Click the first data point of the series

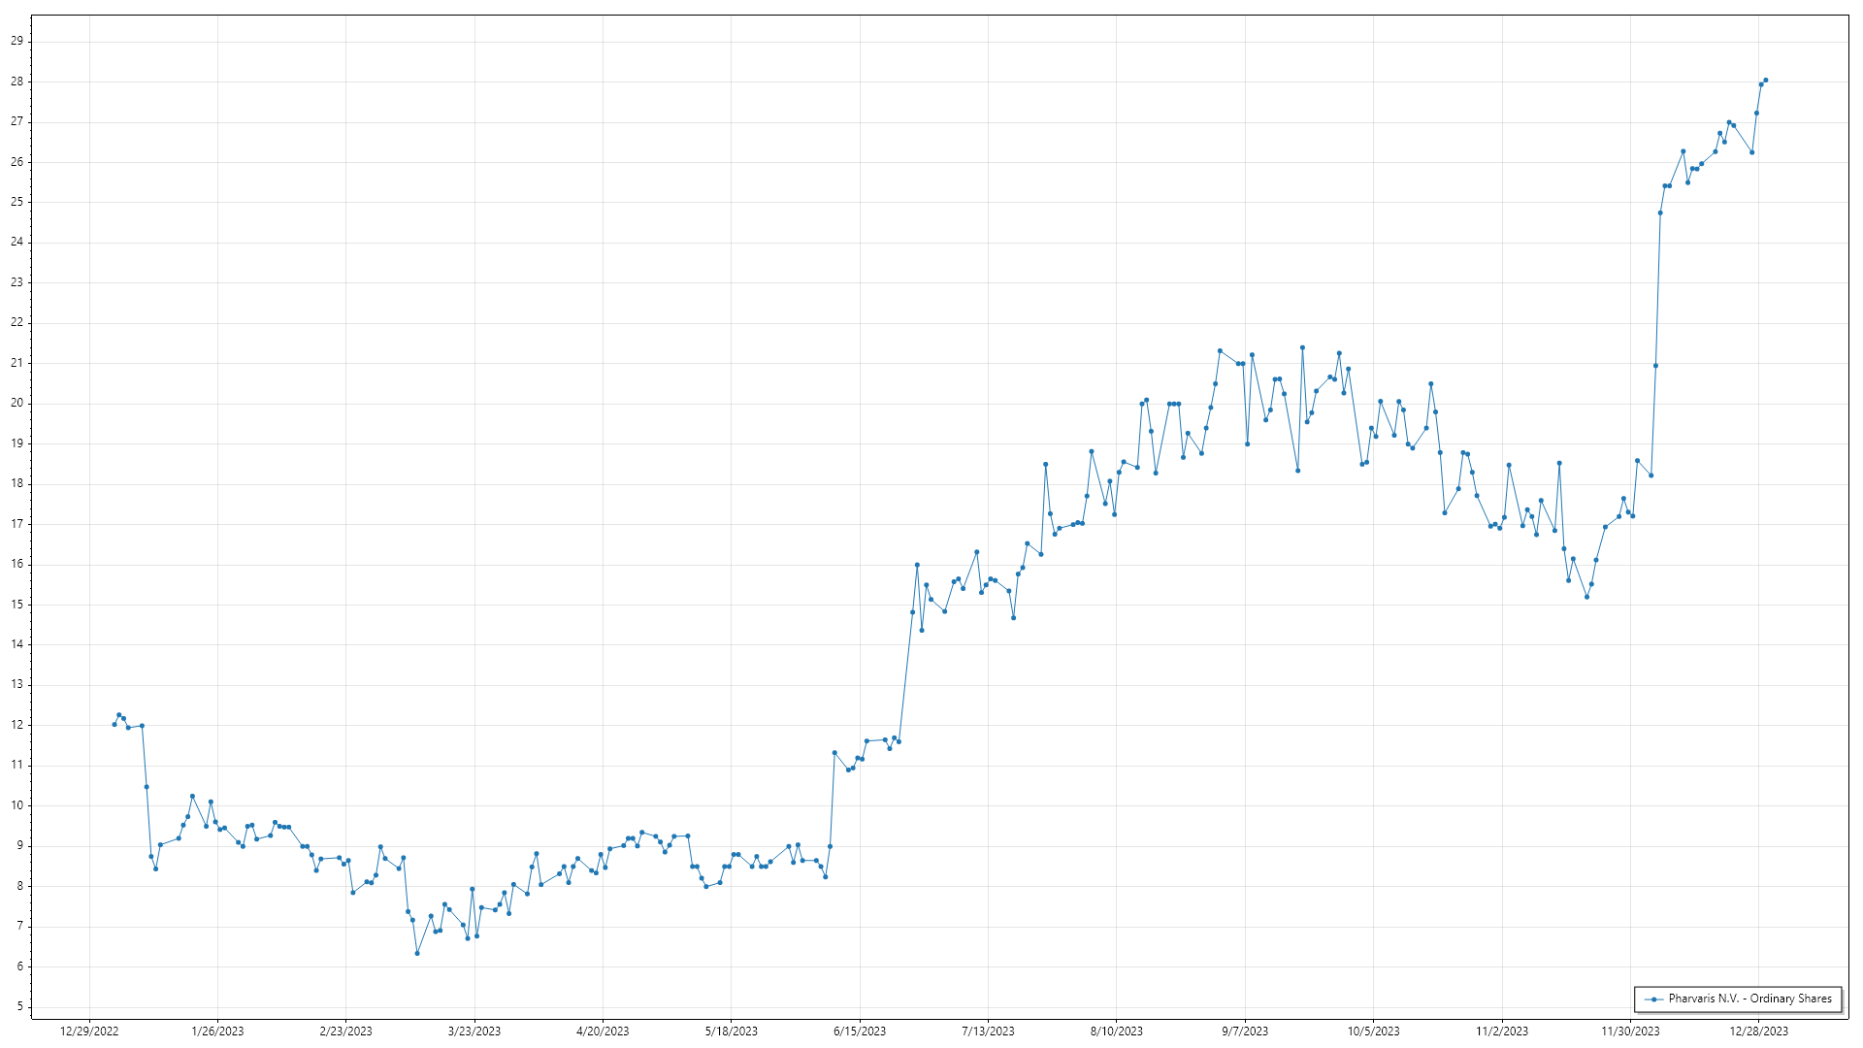click(114, 724)
